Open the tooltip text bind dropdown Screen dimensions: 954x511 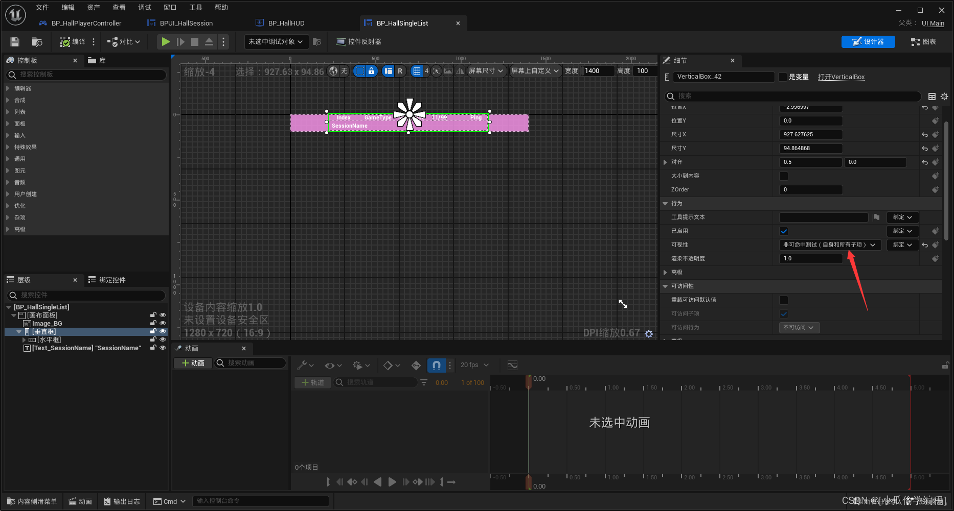(902, 217)
